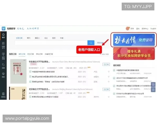
Task: Star the article 教育改革的逻辑主体意愿
Action: coord(109,97)
